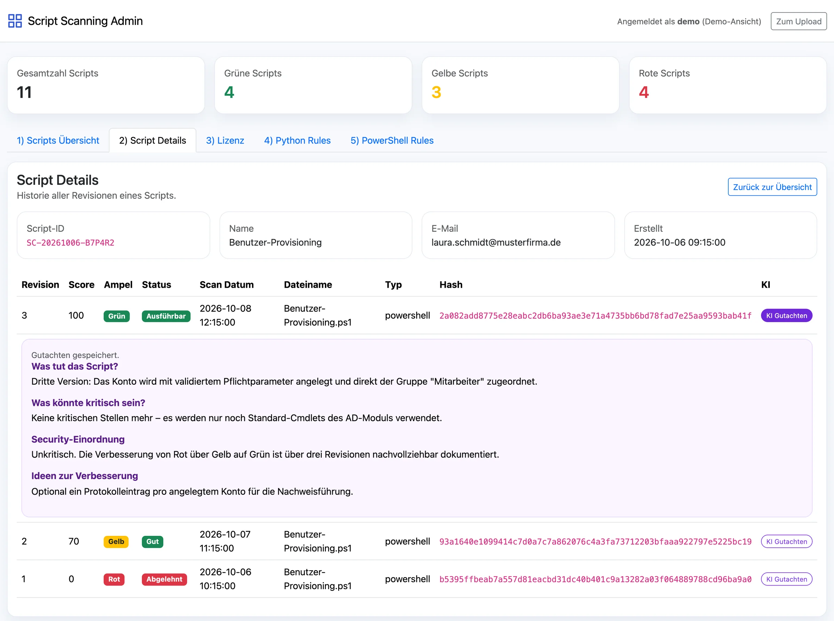
Task: Click Zurück zur Übersicht button
Action: tap(772, 187)
